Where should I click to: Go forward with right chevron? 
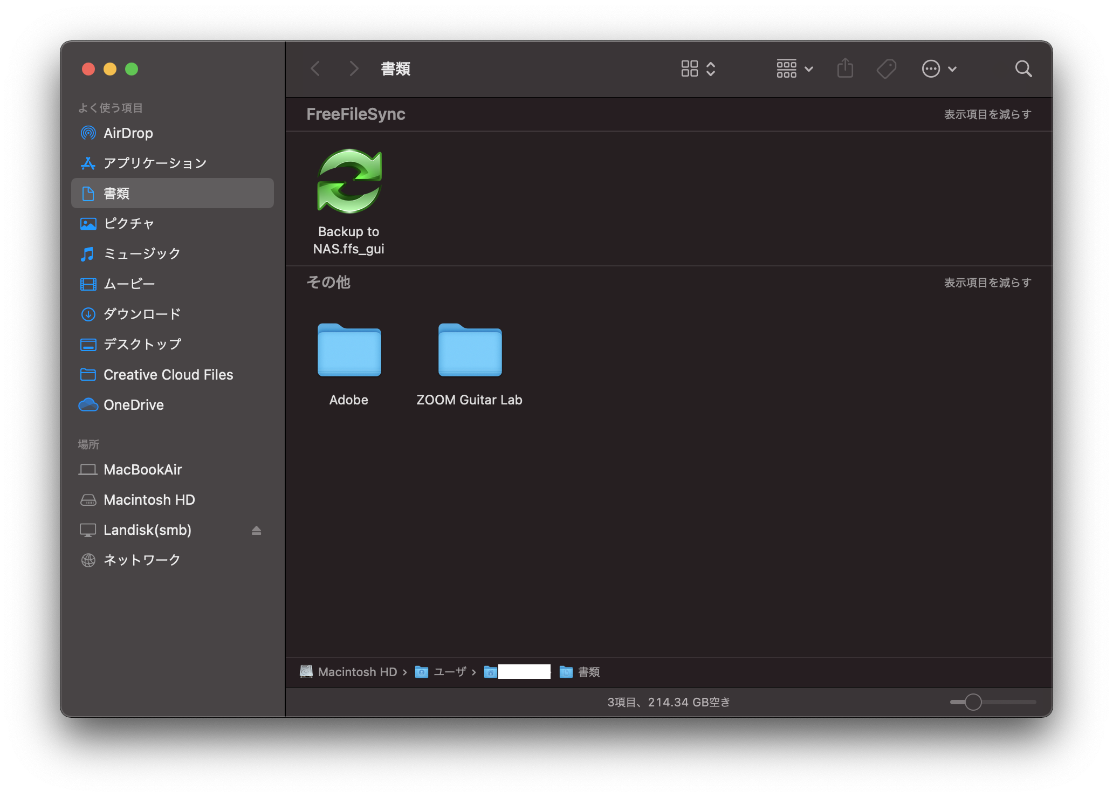(354, 68)
